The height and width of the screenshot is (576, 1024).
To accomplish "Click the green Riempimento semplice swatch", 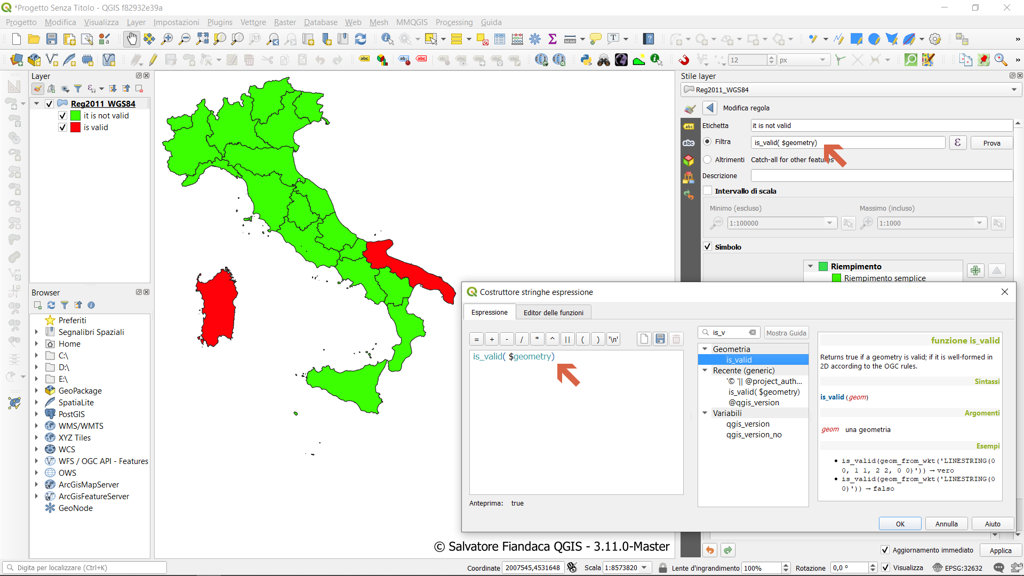I will pos(836,278).
